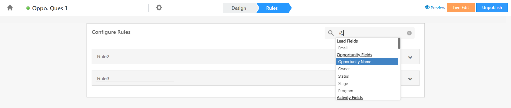Switch to the Design tab

(x=239, y=8)
